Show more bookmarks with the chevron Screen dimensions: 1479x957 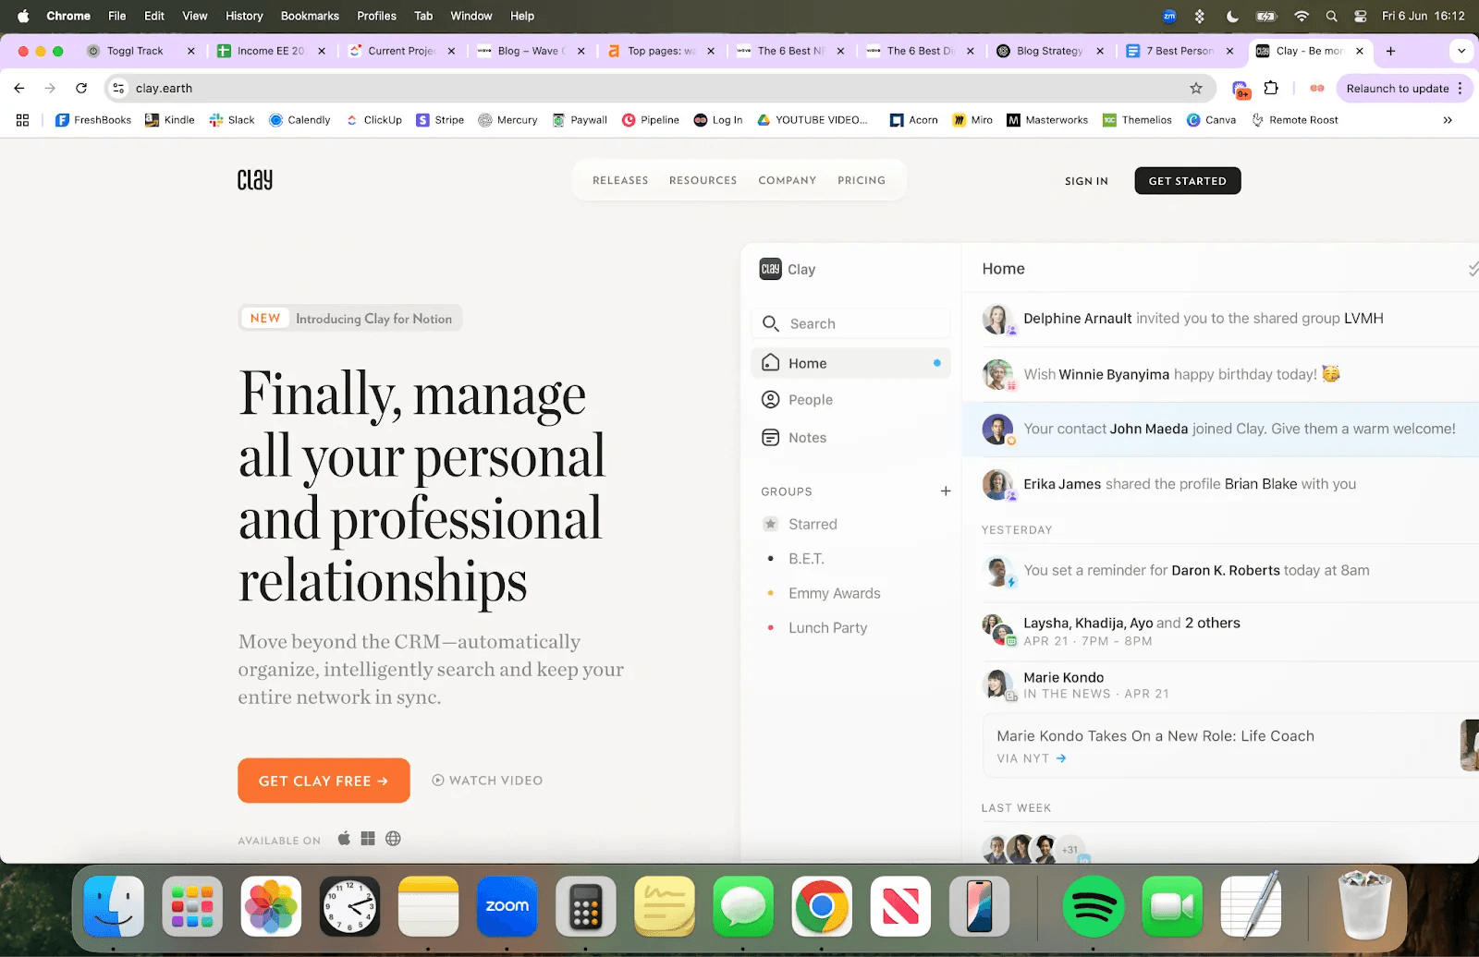[1448, 120]
